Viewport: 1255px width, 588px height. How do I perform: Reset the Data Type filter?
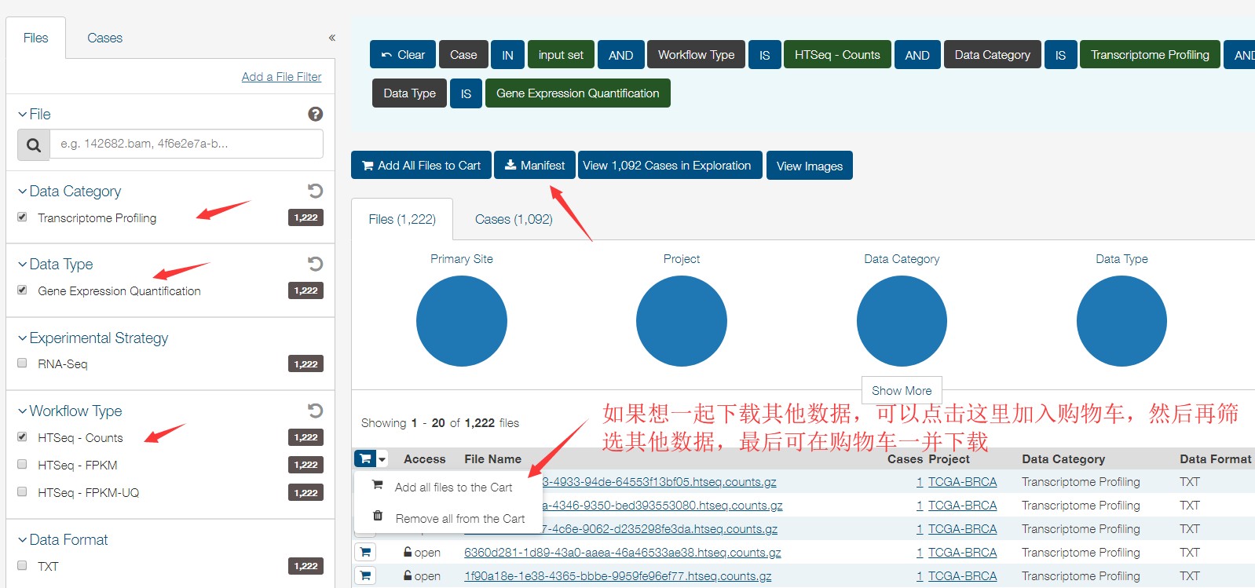[315, 264]
